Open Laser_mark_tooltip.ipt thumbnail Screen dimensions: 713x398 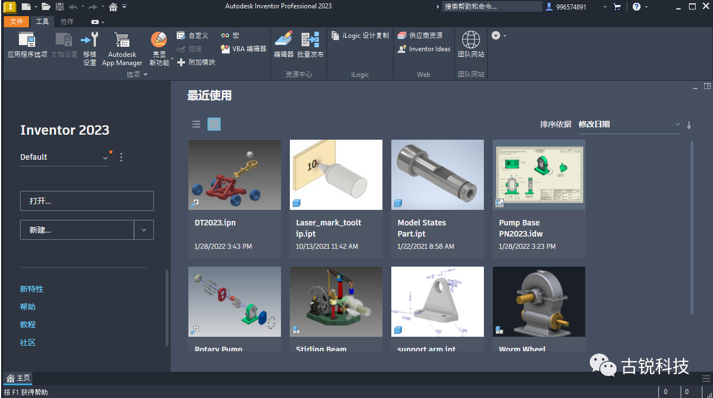[336, 175]
